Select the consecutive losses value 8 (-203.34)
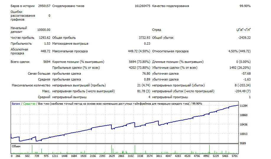The width and height of the screenshot is (271, 159). tap(243, 86)
